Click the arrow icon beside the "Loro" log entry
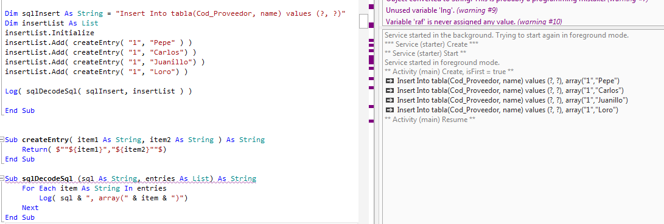Screen dimensions: 664x224 point(390,110)
